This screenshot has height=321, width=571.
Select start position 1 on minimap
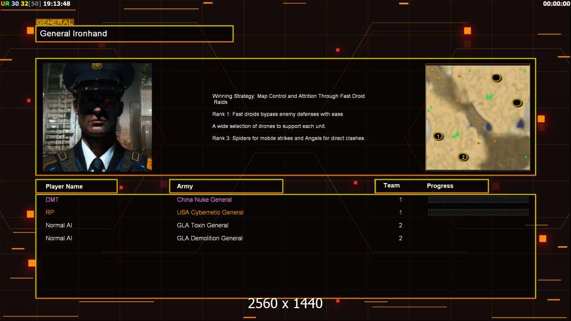(x=438, y=136)
